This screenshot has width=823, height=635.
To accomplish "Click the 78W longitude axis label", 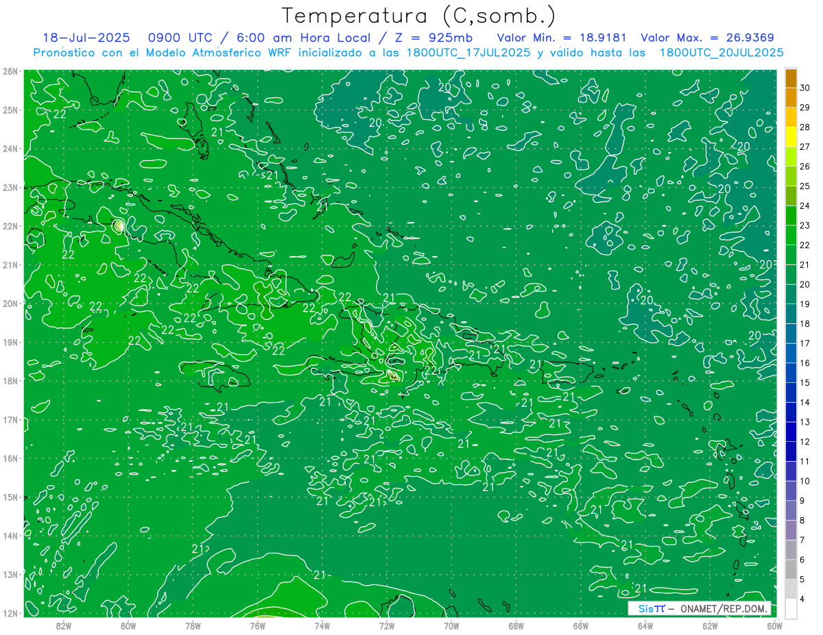I will tap(193, 625).
